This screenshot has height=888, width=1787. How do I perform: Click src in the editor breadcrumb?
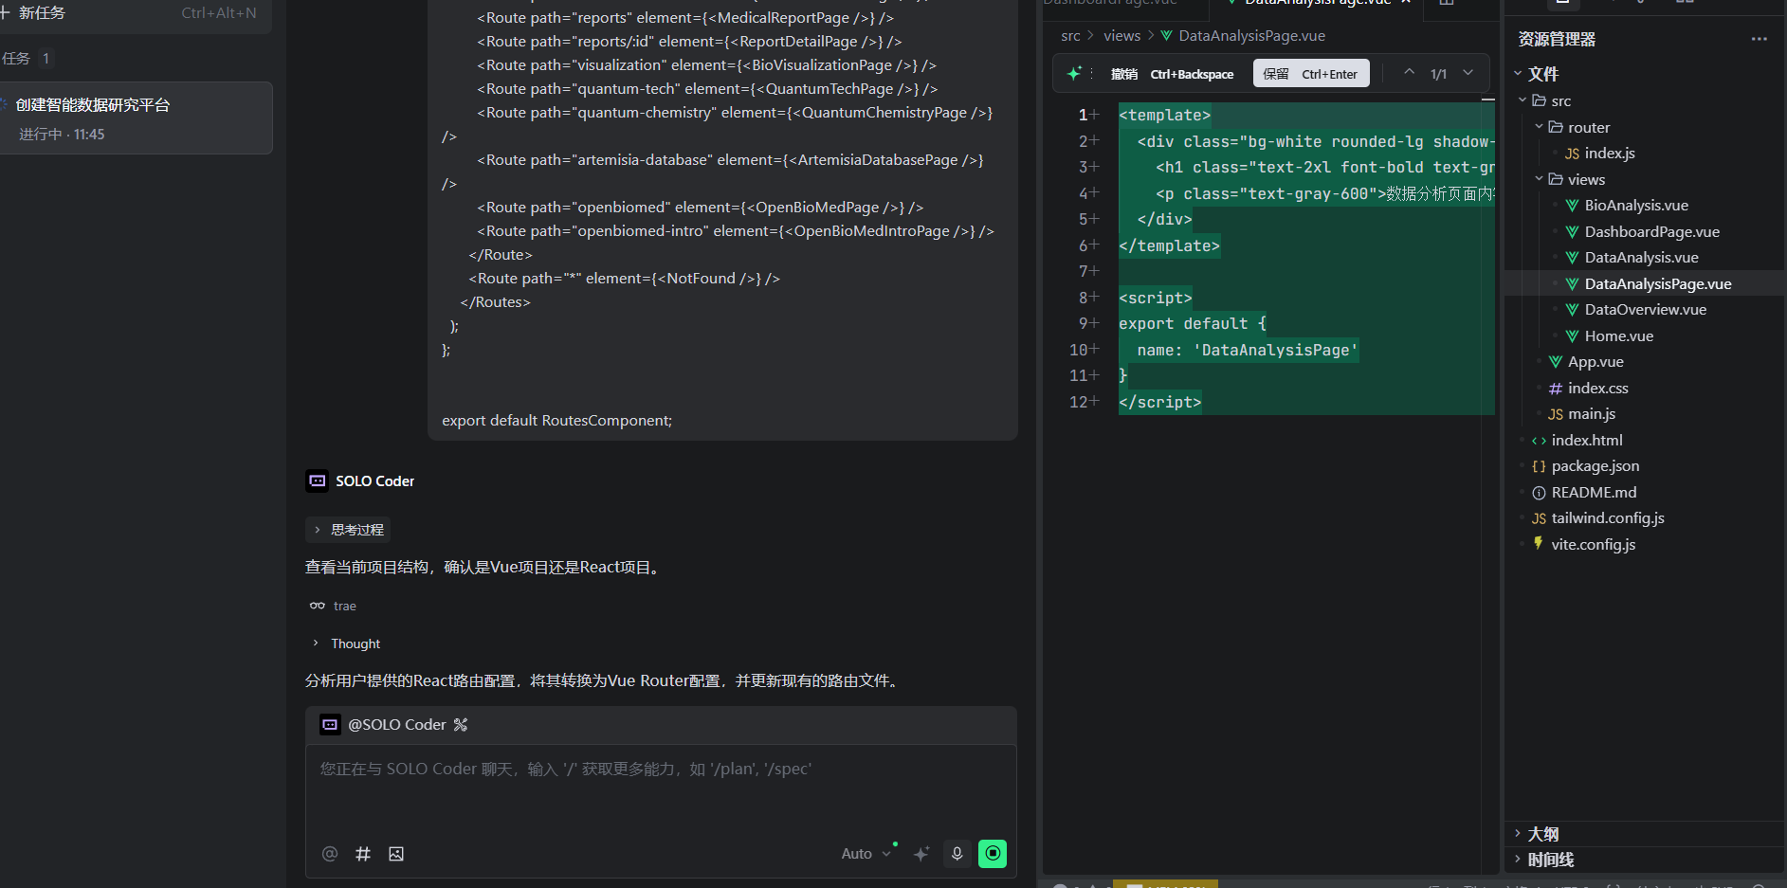1070,36
